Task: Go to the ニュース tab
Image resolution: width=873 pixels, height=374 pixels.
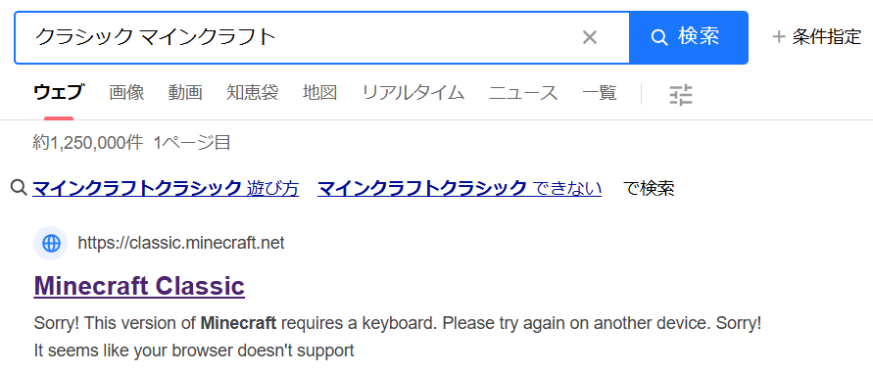Action: (x=523, y=92)
